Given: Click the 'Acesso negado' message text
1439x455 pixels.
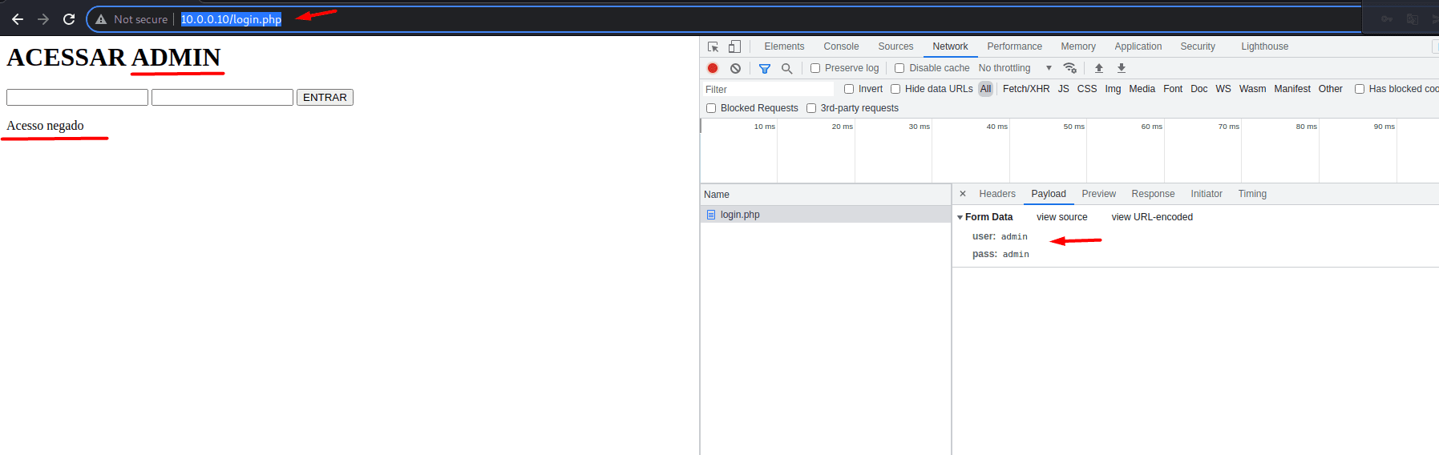Looking at the screenshot, I should click(x=45, y=126).
